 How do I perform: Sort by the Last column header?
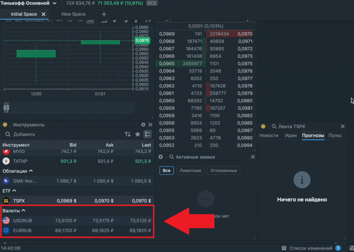147,145
